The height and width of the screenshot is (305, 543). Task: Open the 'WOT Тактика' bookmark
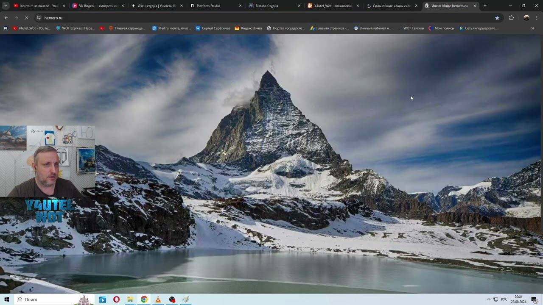410,28
